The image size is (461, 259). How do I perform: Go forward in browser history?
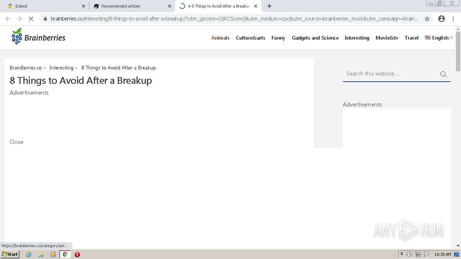[19, 19]
